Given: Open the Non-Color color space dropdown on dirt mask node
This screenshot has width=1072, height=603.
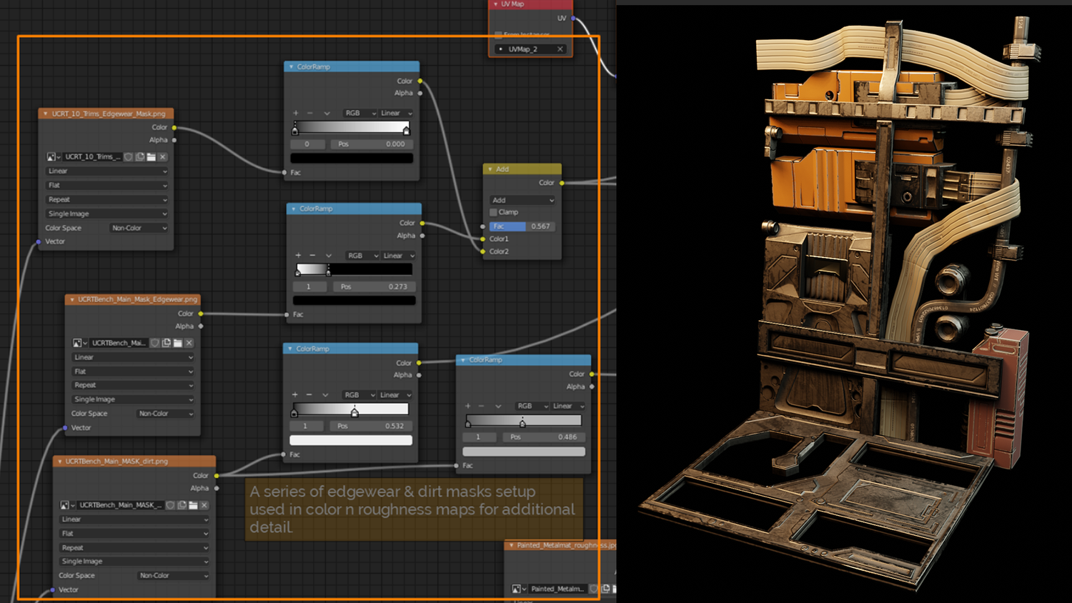Looking at the screenshot, I should (173, 575).
